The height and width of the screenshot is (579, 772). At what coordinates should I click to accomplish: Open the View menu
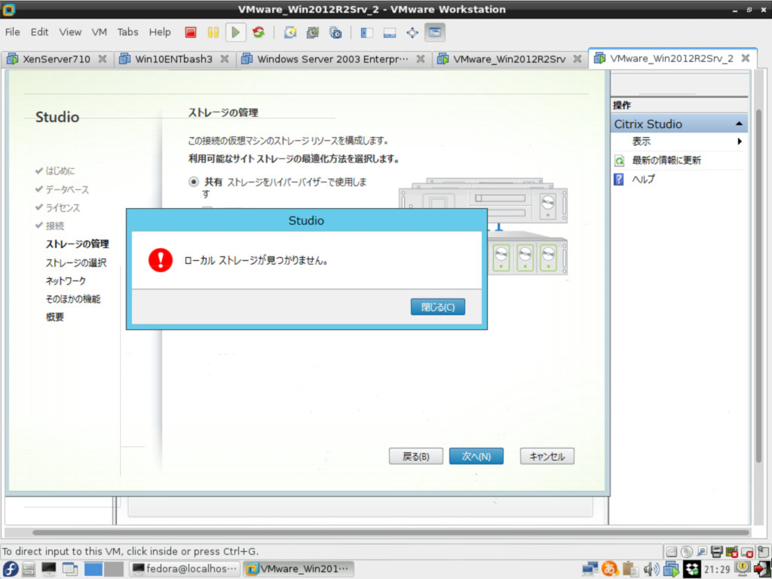(70, 32)
